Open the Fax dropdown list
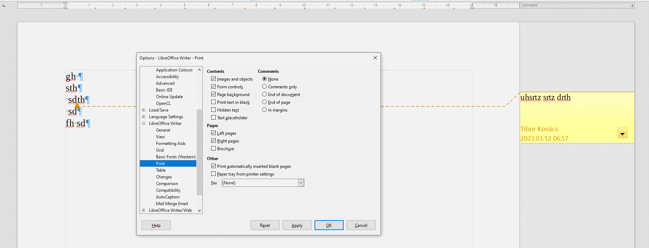This screenshot has width=649, height=248. pos(301,183)
